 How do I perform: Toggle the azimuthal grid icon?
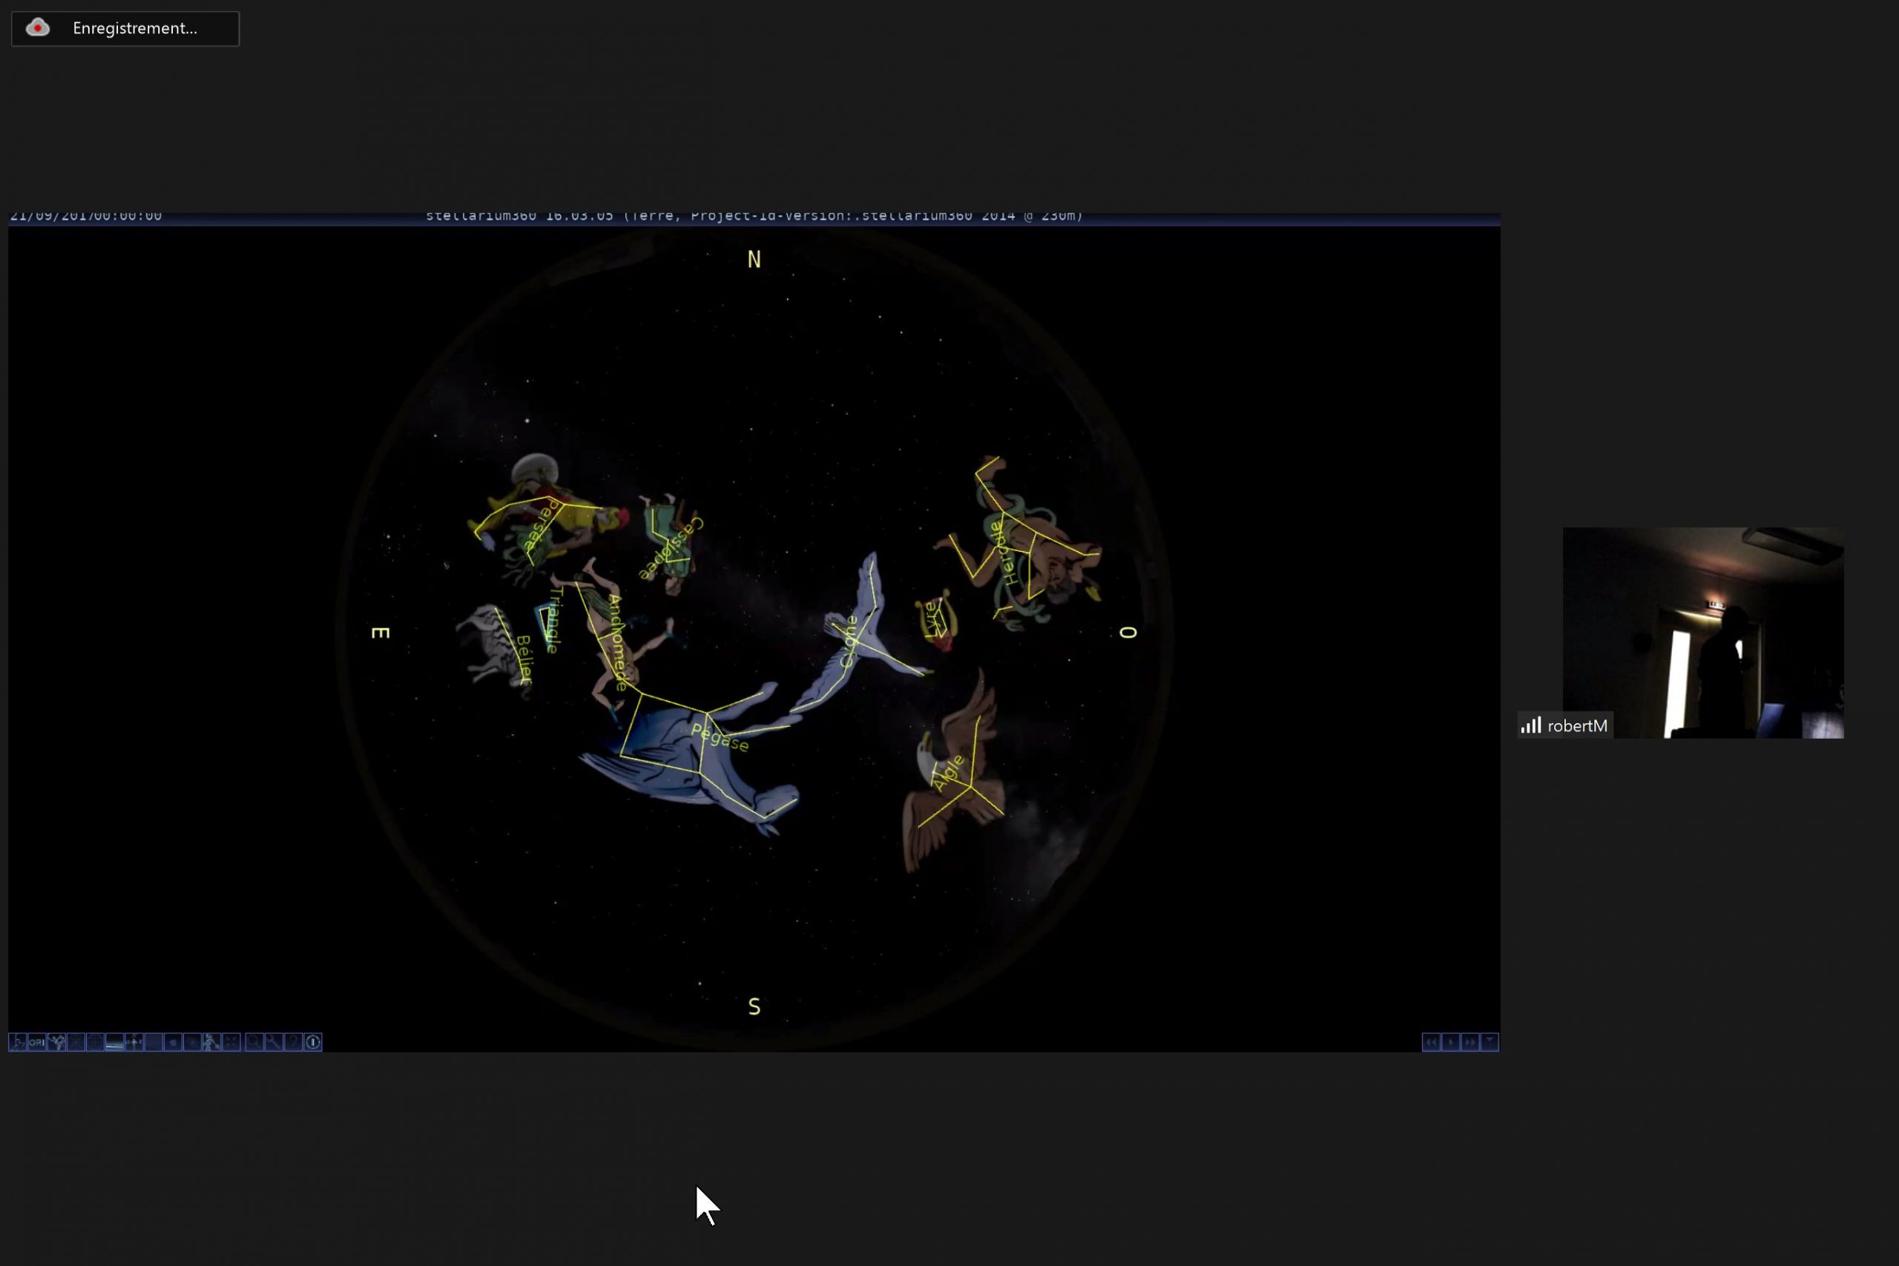point(76,1042)
